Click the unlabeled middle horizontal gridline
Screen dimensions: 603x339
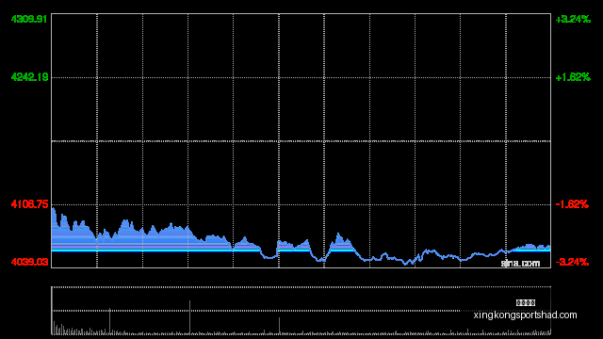pyautogui.click(x=301, y=141)
